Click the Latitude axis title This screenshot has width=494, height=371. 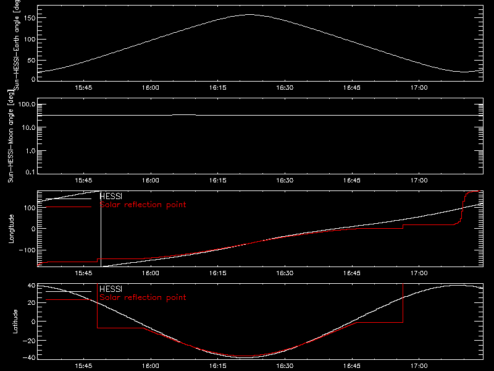click(15, 322)
